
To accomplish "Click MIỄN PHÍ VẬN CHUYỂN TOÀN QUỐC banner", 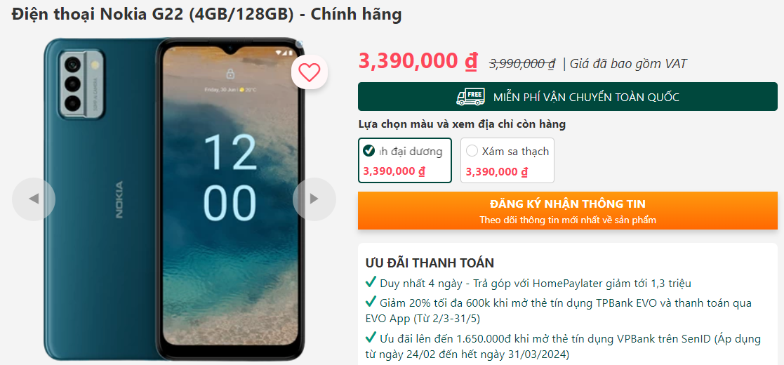I will (568, 96).
